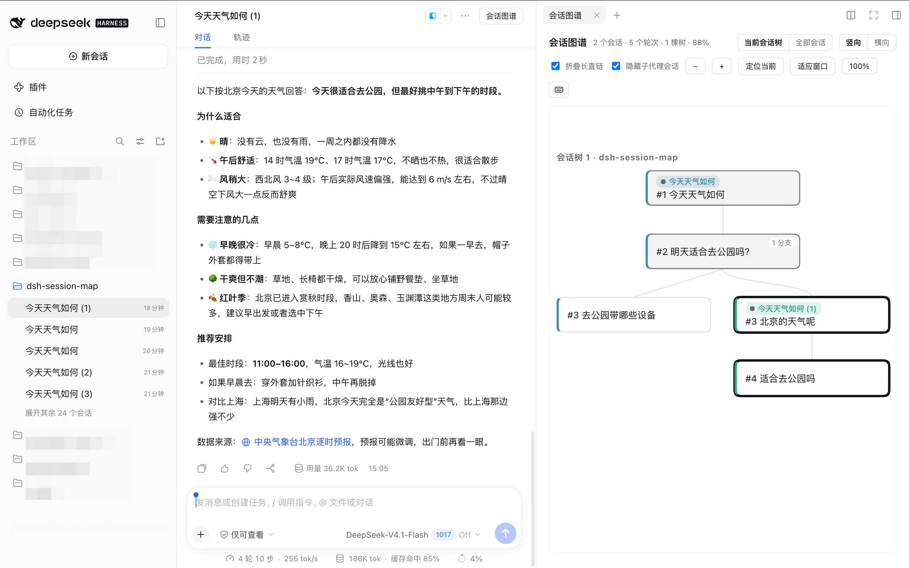The image size is (909, 568).
Task: Click the 会话图谱 header button
Action: pyautogui.click(x=501, y=16)
